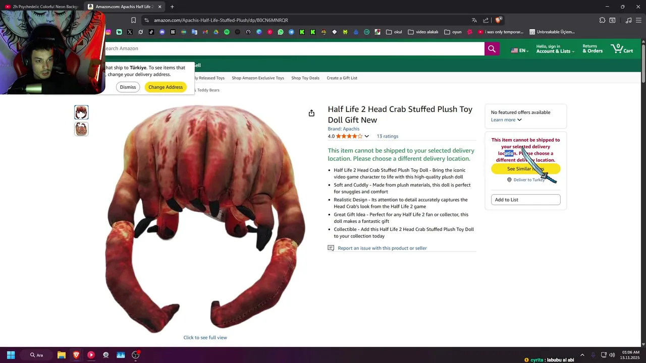Screen dimensions: 646x363
Task: Open the Gmail bookmark icon
Action: 205,32
